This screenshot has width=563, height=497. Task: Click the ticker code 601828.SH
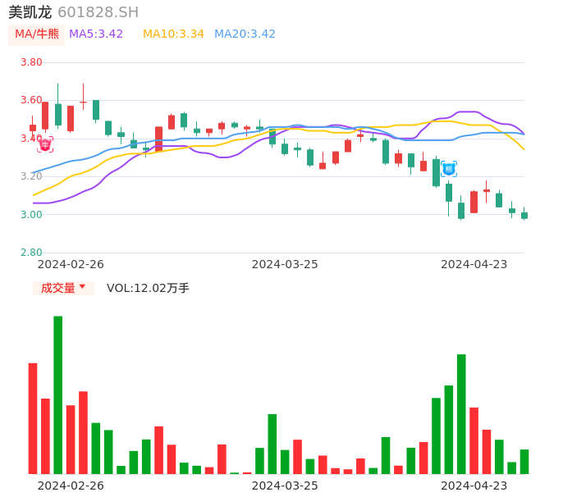(98, 12)
